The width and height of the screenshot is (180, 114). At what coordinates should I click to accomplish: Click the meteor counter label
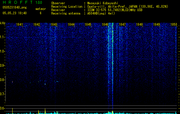41,9
